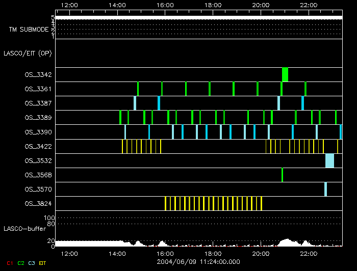Click the C3 legend entry
The width and height of the screenshot is (357, 271).
tap(32, 262)
